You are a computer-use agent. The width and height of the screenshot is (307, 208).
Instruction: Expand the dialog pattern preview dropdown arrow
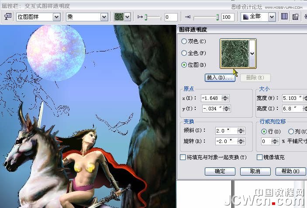[x=252, y=53]
